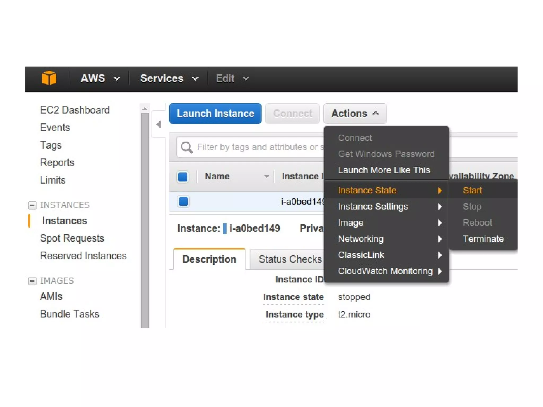Open the Services dropdown menu
Viewport: 543px width, 407px height.
pyautogui.click(x=169, y=78)
